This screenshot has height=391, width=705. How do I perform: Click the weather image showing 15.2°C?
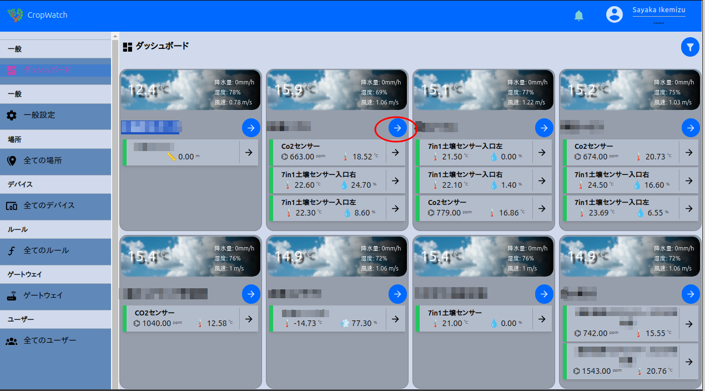(x=628, y=90)
